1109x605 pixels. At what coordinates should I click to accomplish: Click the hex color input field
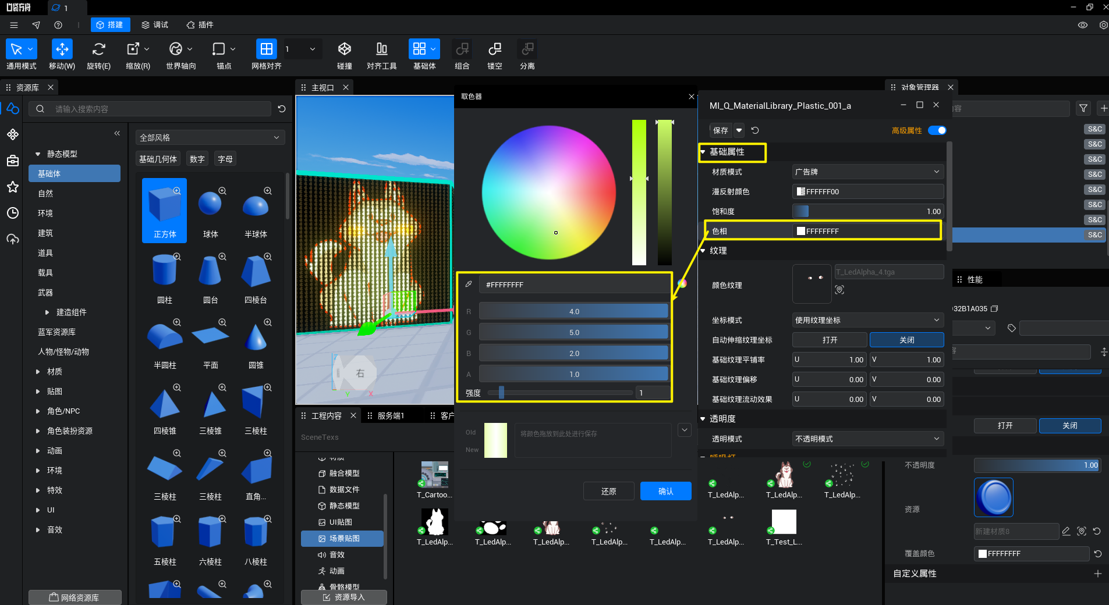coord(575,284)
